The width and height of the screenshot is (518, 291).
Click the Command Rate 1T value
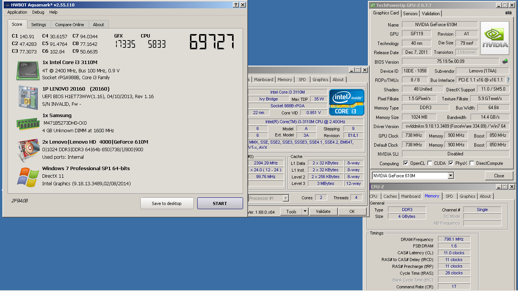454,287
